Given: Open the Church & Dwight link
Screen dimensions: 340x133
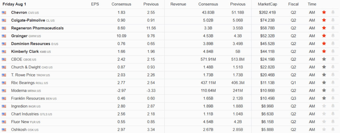Looking at the screenshot, I should point(26,67).
